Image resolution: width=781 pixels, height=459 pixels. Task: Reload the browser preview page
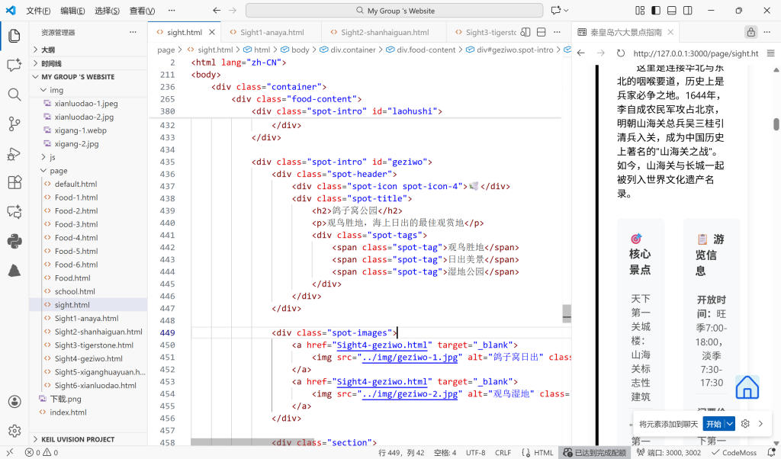tap(620, 53)
